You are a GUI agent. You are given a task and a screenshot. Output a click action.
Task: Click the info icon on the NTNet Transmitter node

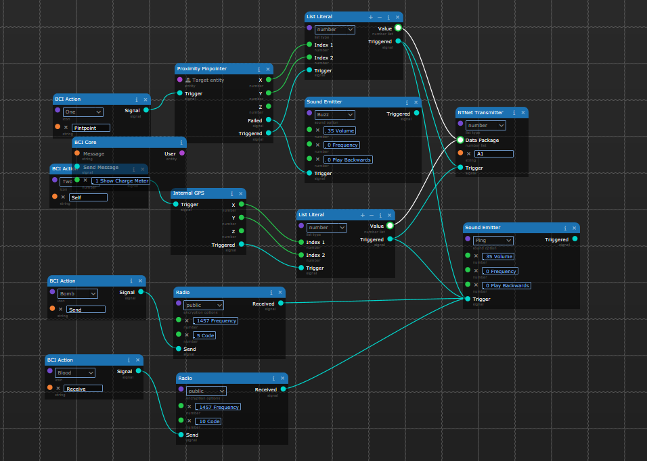pyautogui.click(x=513, y=112)
